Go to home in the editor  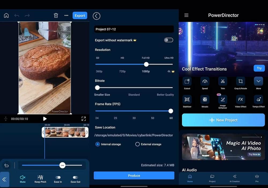click(6, 16)
